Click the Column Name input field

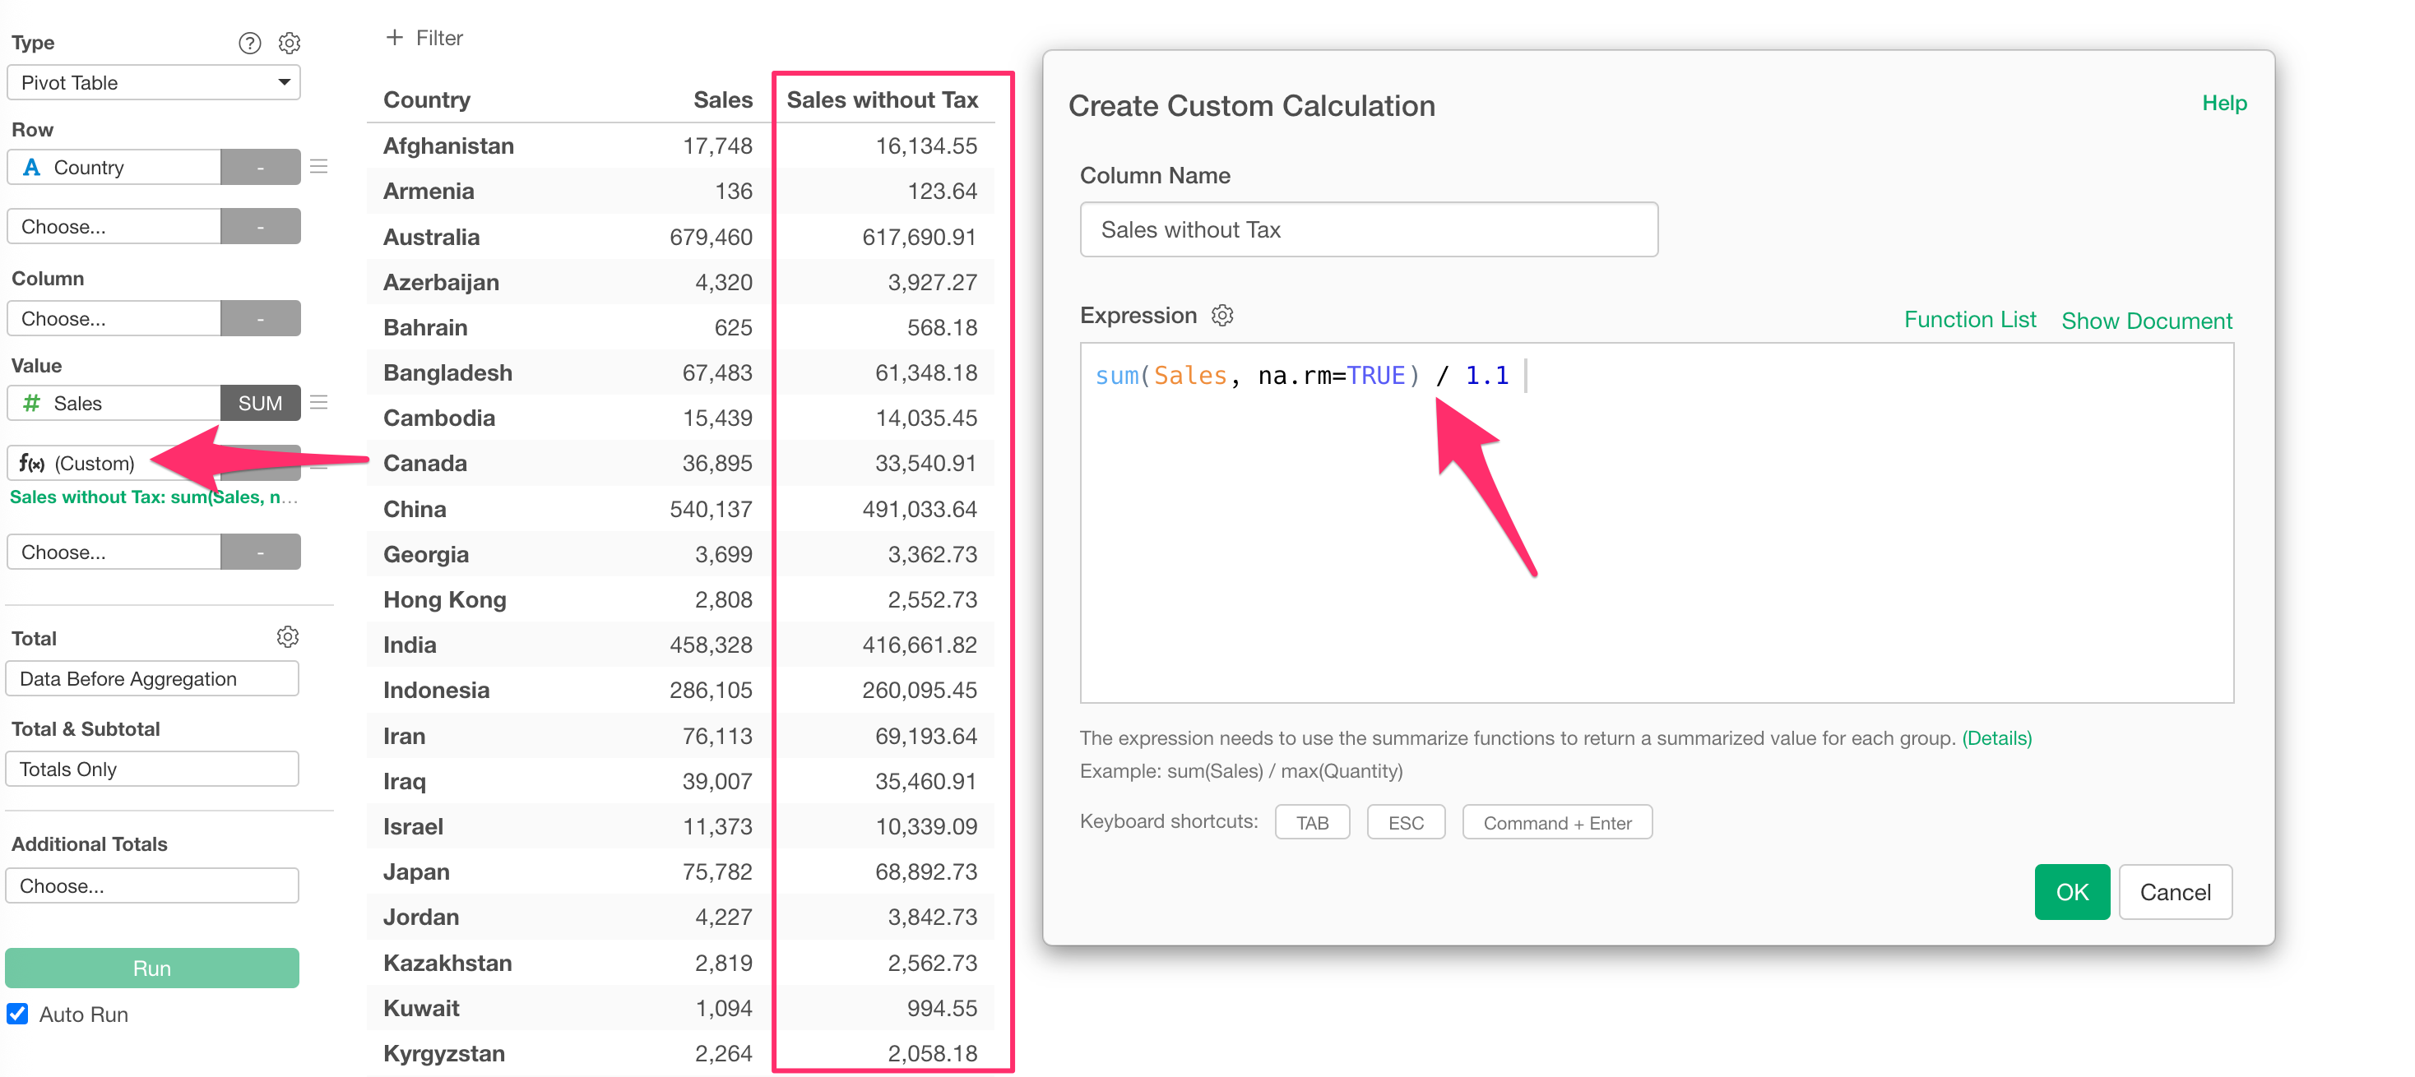tap(1368, 229)
